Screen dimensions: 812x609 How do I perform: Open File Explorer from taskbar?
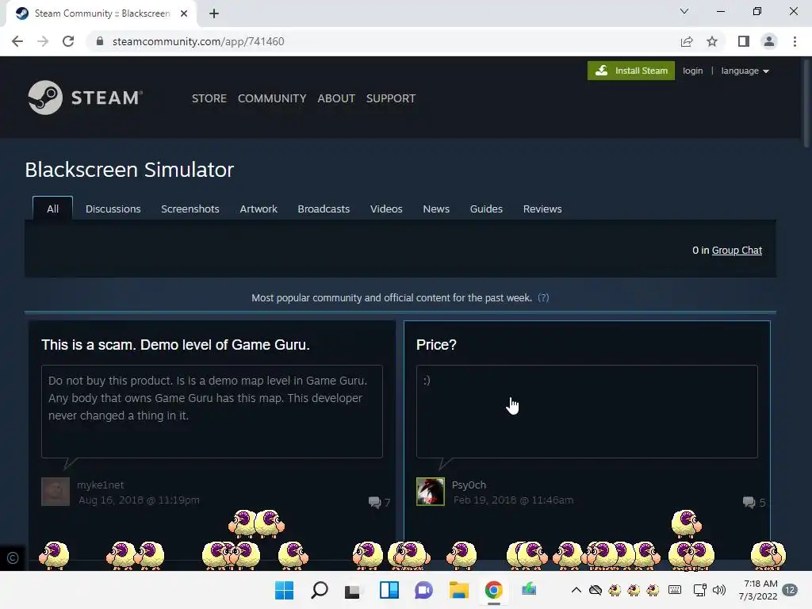pyautogui.click(x=459, y=590)
